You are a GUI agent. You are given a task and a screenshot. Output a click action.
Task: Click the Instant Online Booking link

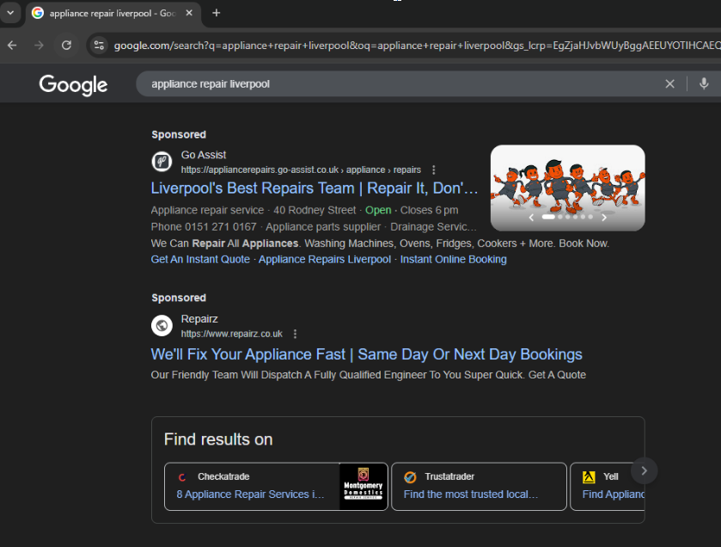[453, 260]
